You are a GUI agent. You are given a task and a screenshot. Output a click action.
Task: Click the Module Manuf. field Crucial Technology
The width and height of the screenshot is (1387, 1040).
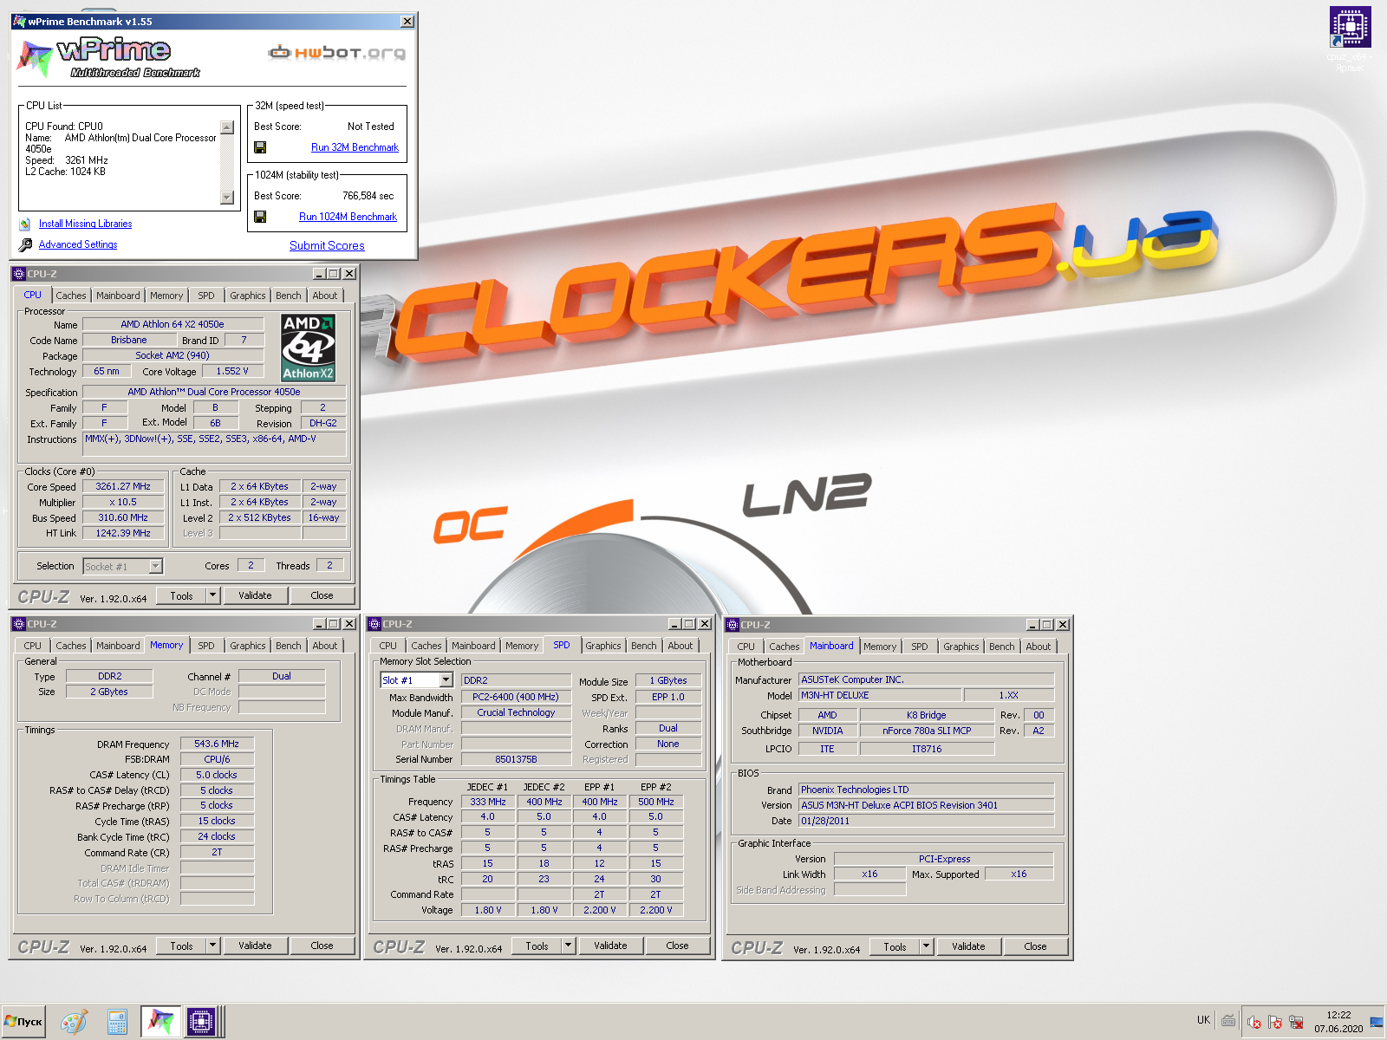point(516,712)
